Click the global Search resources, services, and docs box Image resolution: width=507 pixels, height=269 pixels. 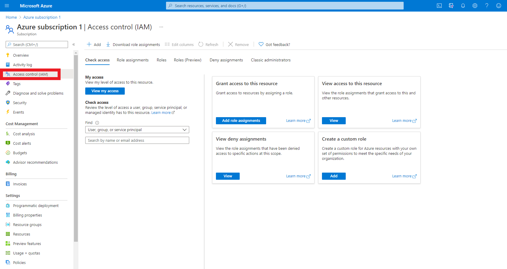[285, 6]
